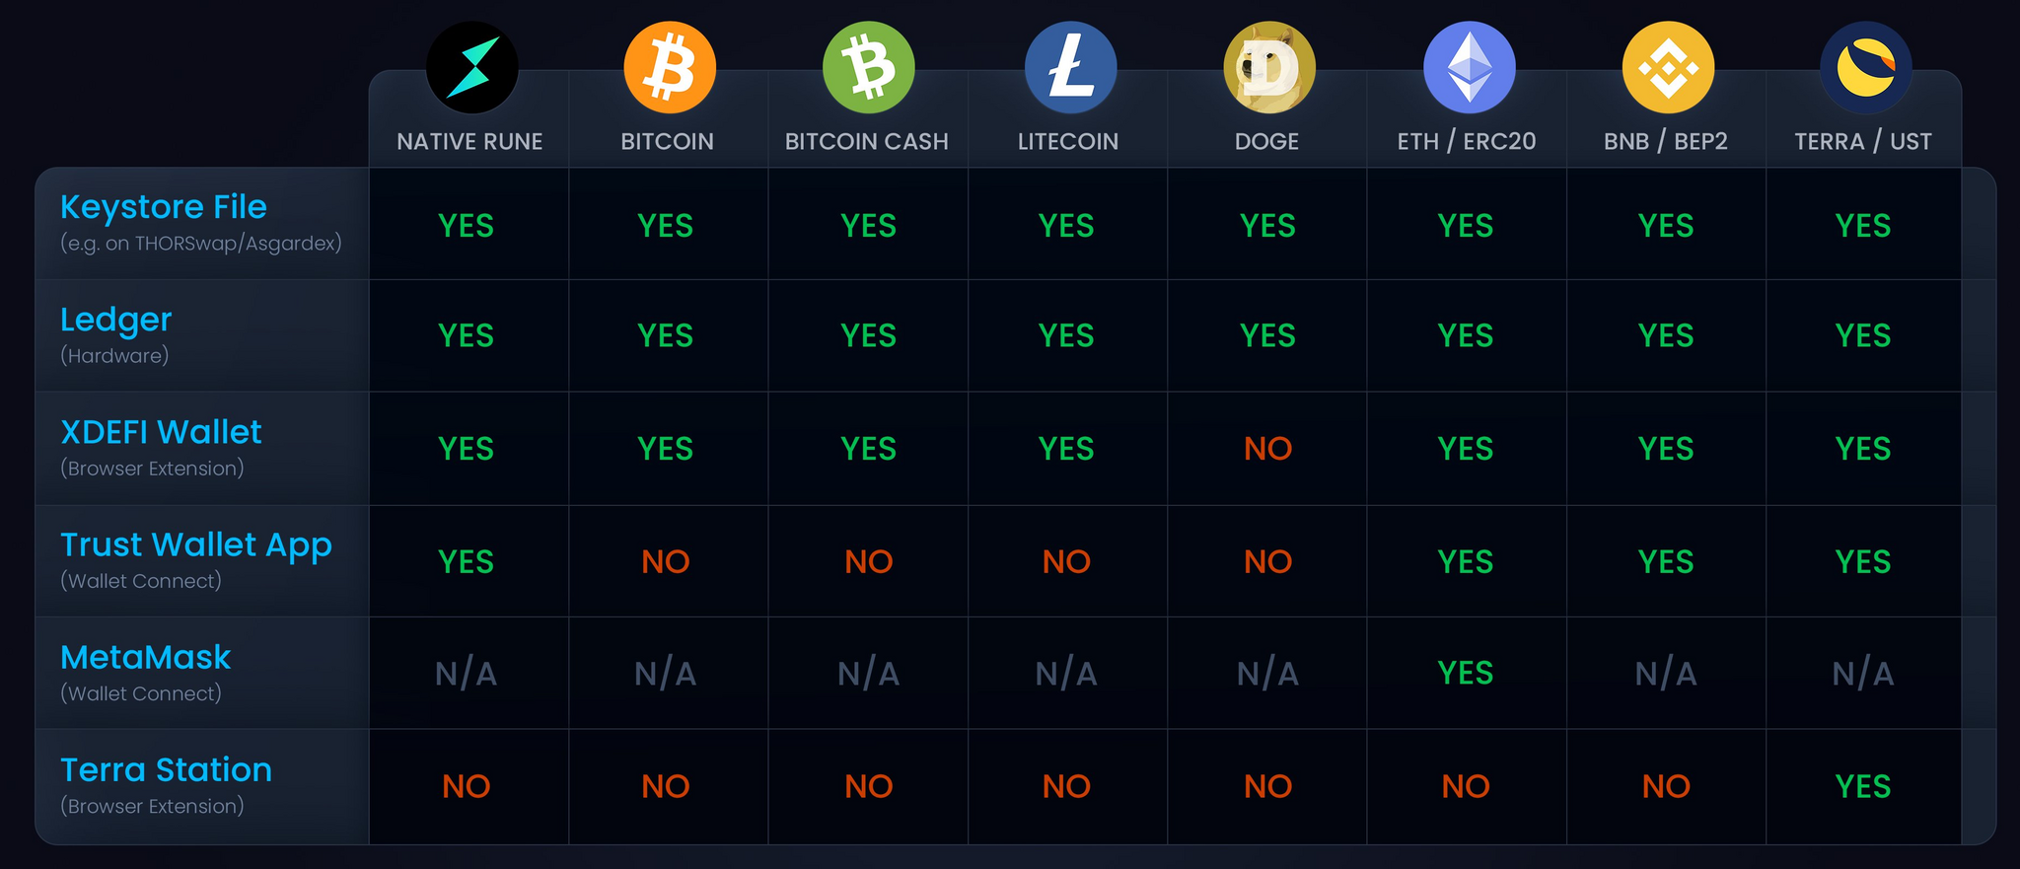Click the orange Bitcoin logo icon

(x=670, y=67)
